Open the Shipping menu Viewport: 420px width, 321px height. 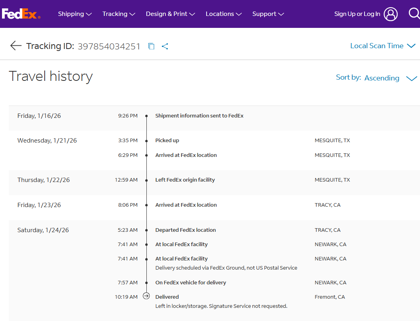75,14
